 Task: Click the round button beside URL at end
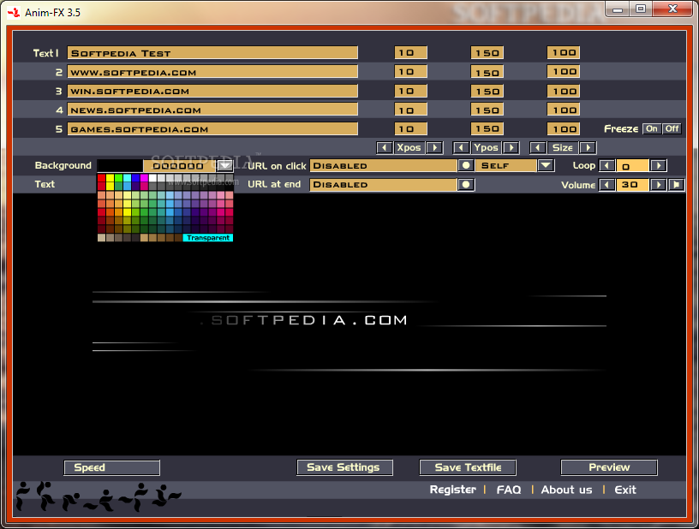click(466, 184)
